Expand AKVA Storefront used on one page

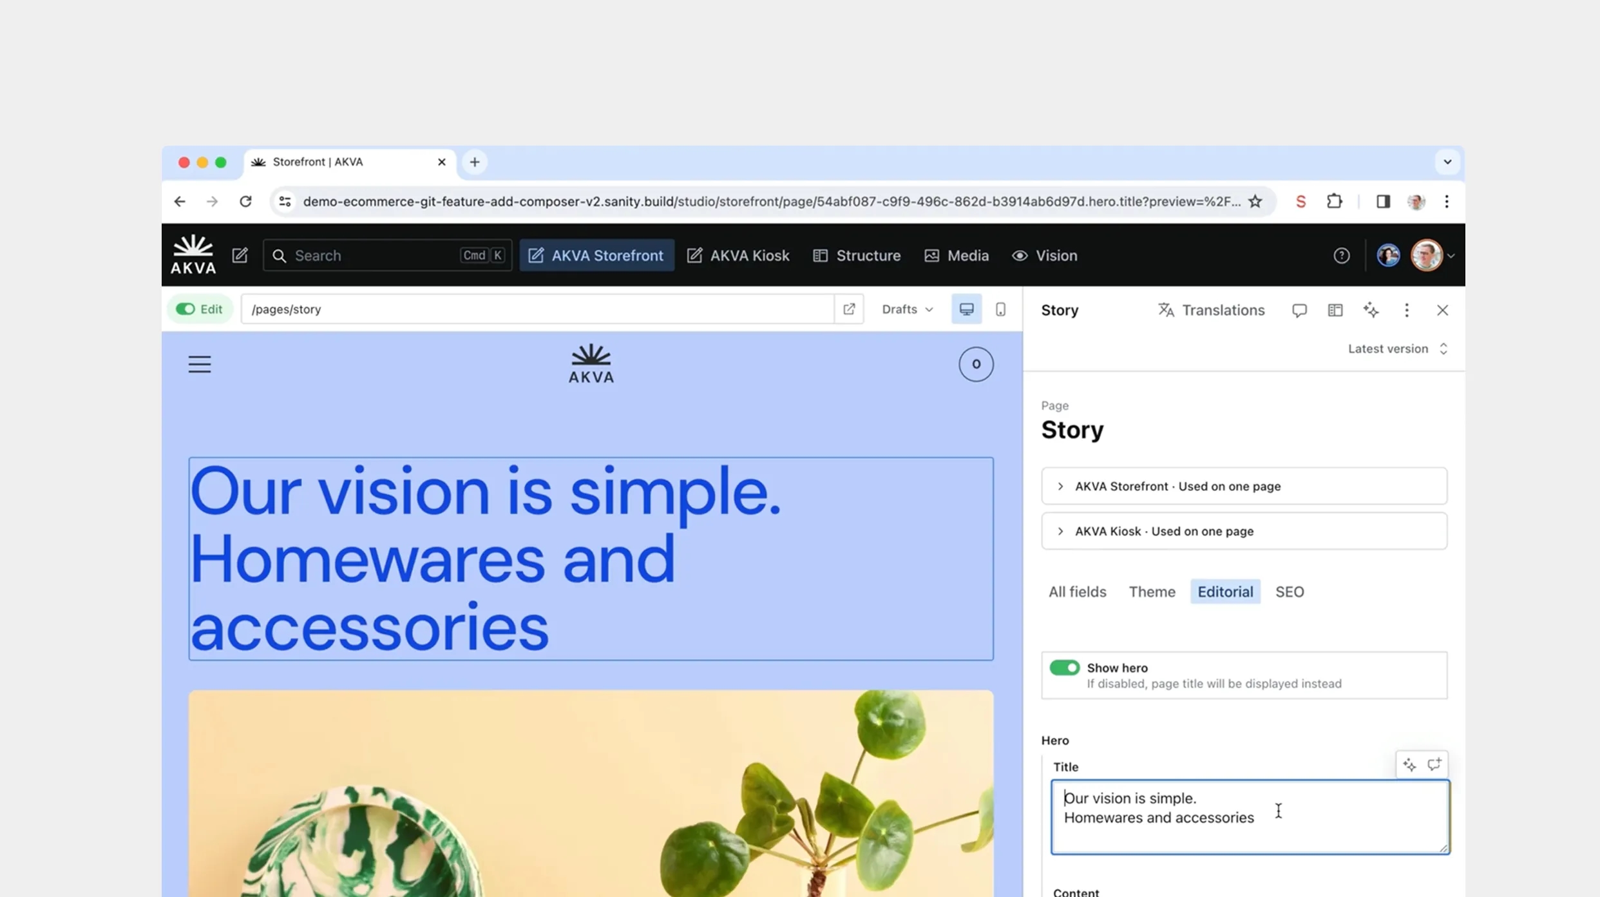pos(1244,487)
